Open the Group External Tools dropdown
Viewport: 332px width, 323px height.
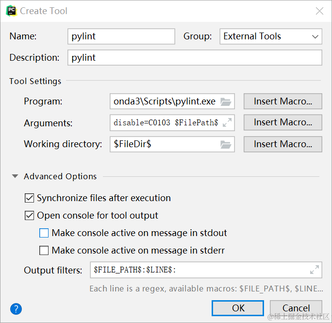click(x=271, y=36)
